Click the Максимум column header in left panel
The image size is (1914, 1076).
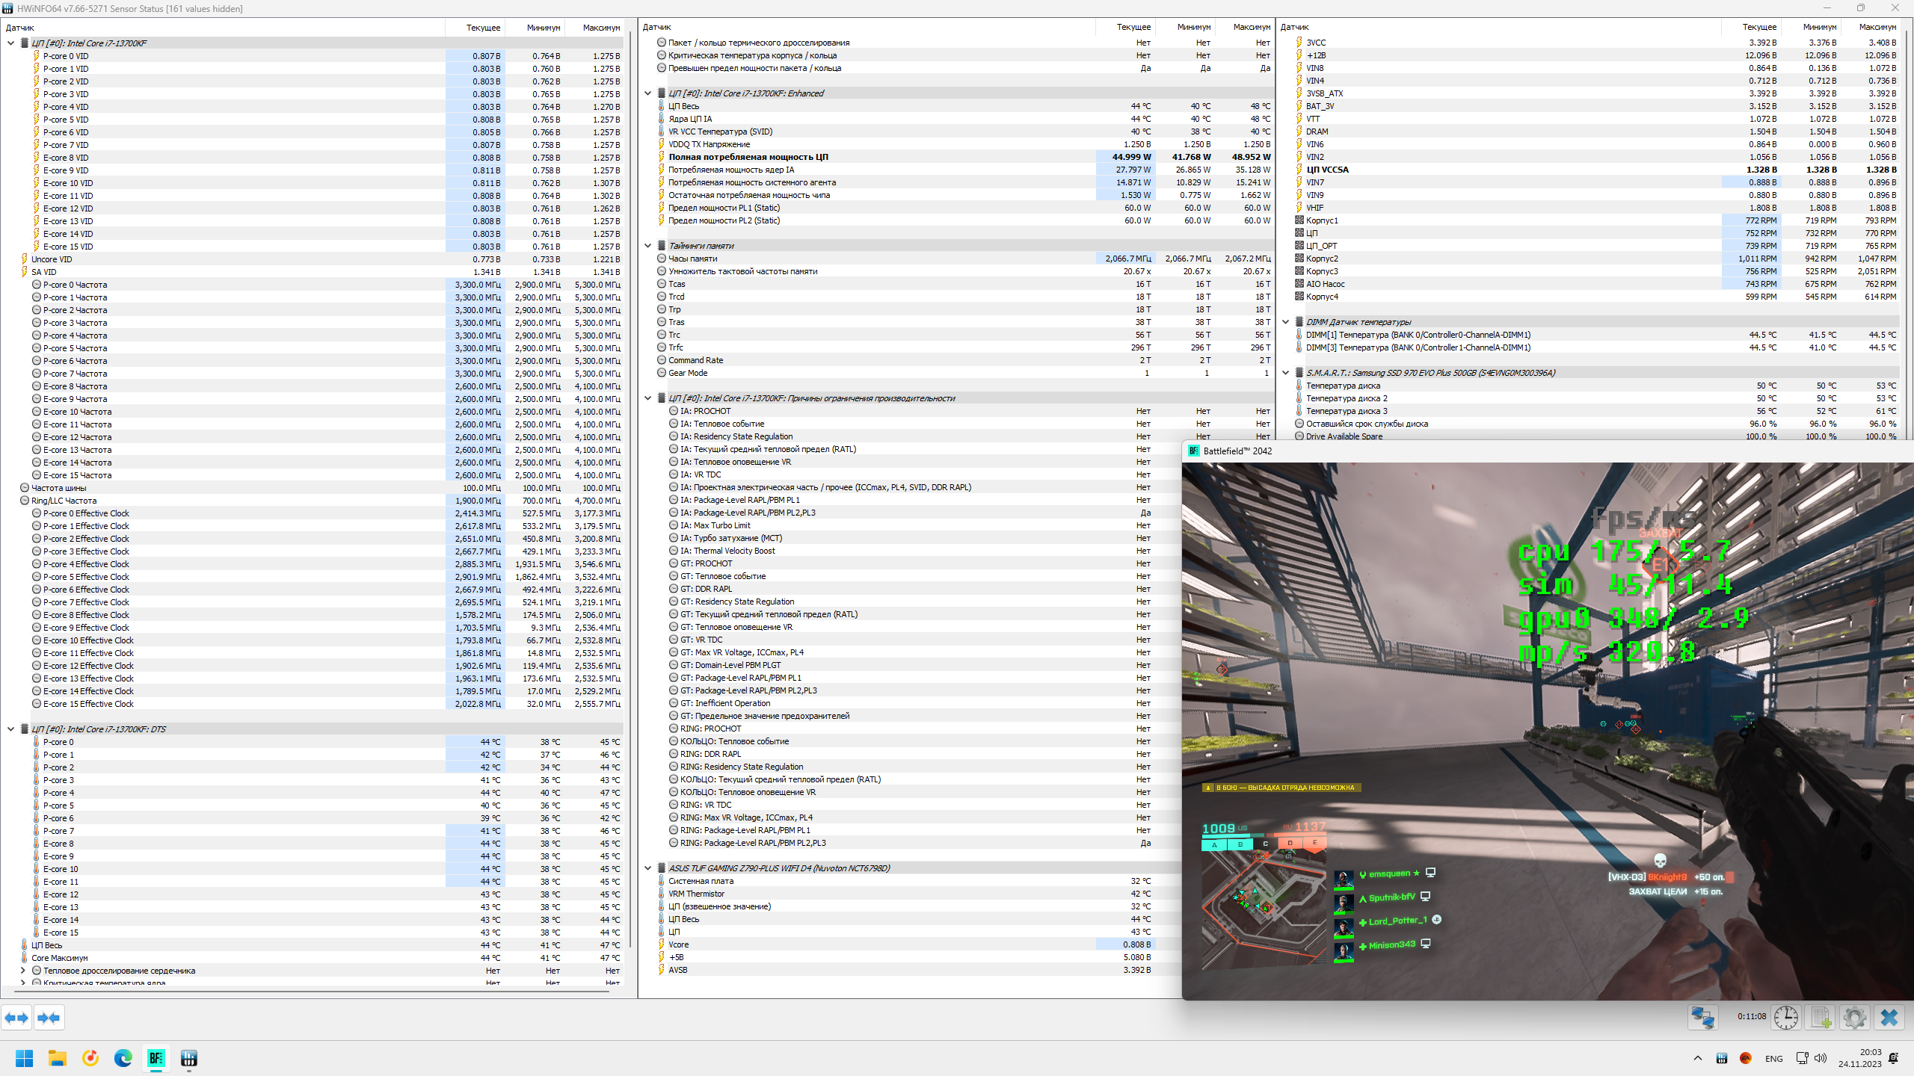tap(601, 28)
